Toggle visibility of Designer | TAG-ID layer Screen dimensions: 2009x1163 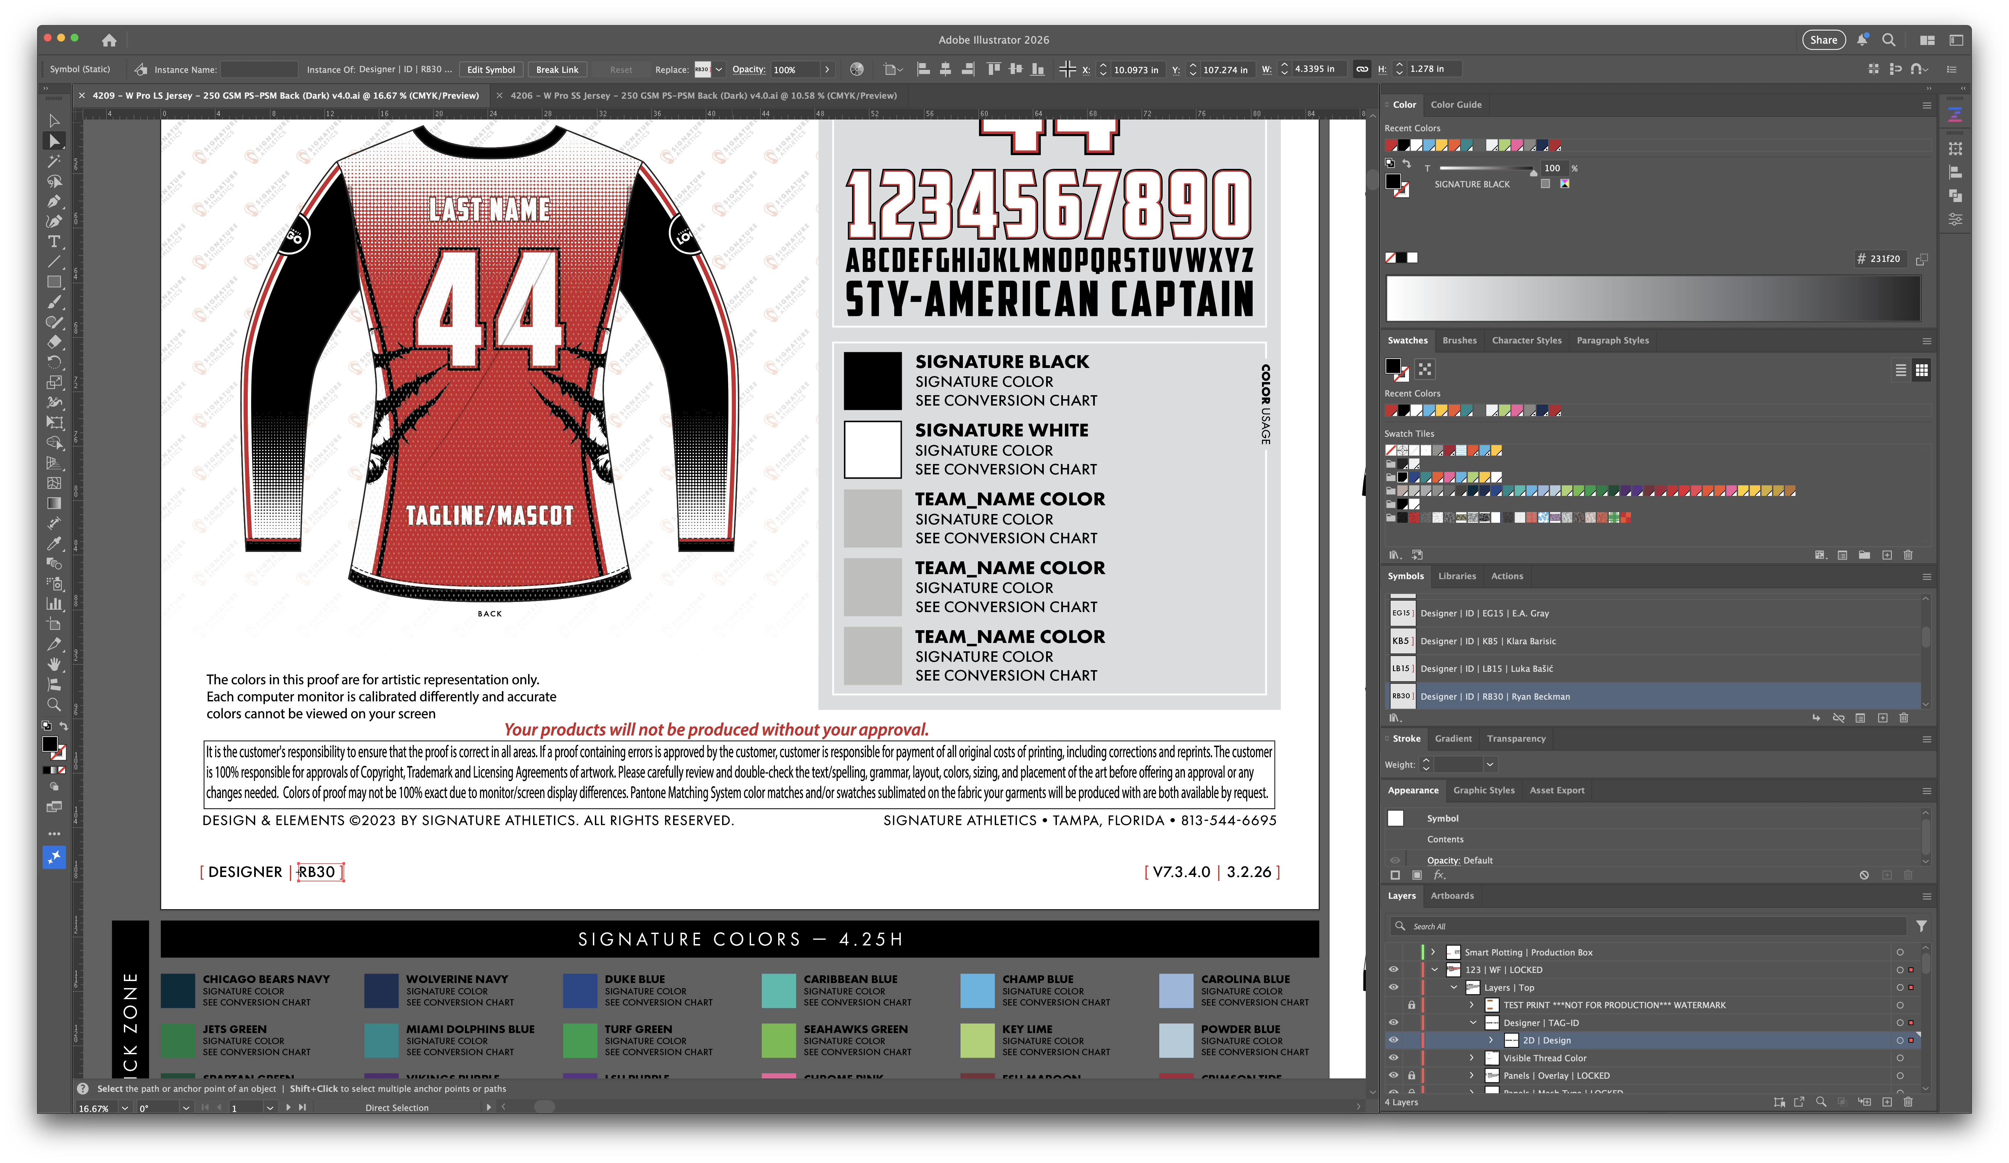(1394, 1023)
